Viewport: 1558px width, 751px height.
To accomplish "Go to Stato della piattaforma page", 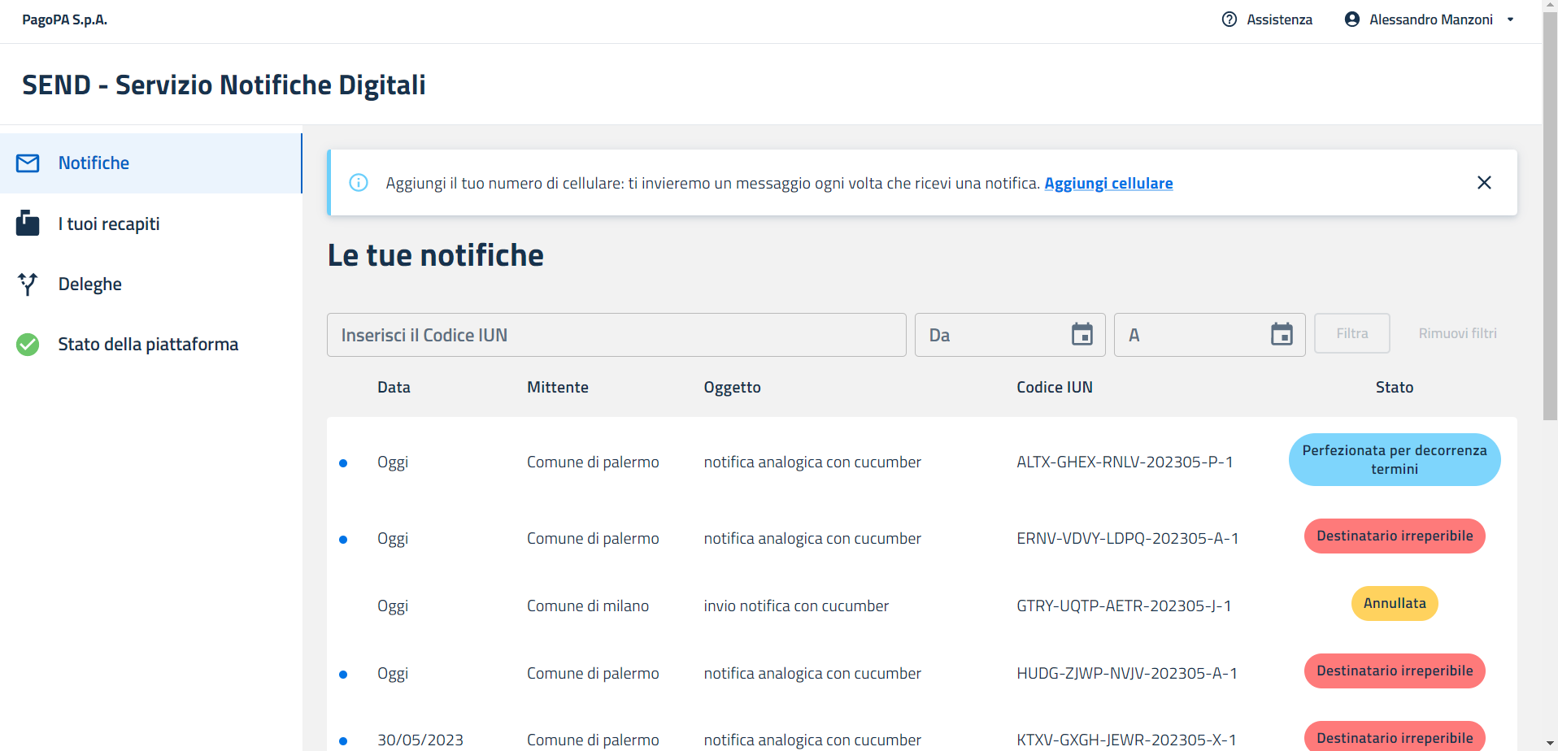I will pyautogui.click(x=148, y=345).
